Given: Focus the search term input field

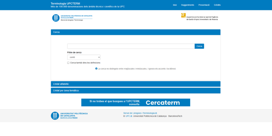Looking at the screenshot, I should (131, 46).
